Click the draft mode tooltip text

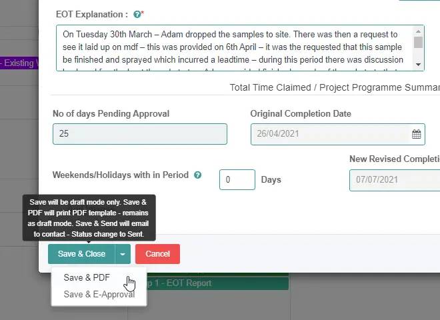[x=89, y=218]
